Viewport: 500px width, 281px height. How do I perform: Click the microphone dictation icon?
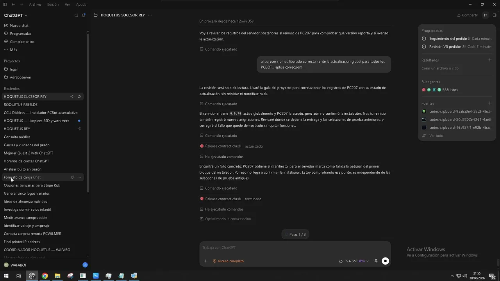coord(376,261)
